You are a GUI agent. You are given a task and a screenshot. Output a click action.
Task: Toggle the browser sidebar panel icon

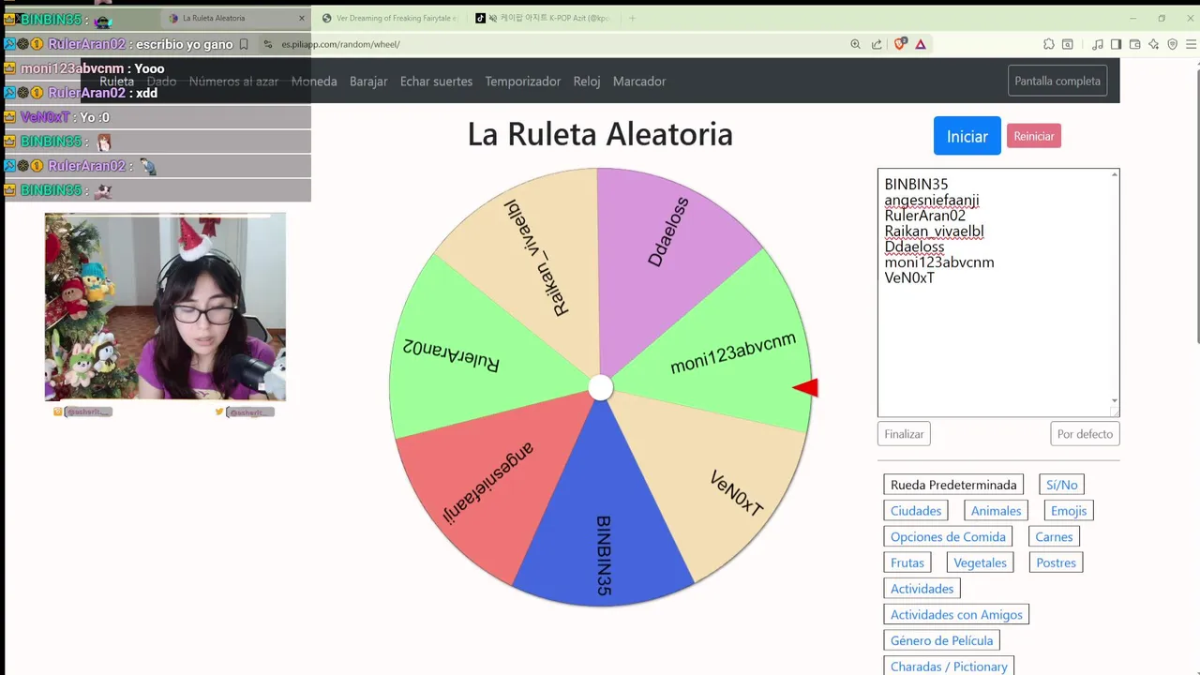coord(1116,44)
